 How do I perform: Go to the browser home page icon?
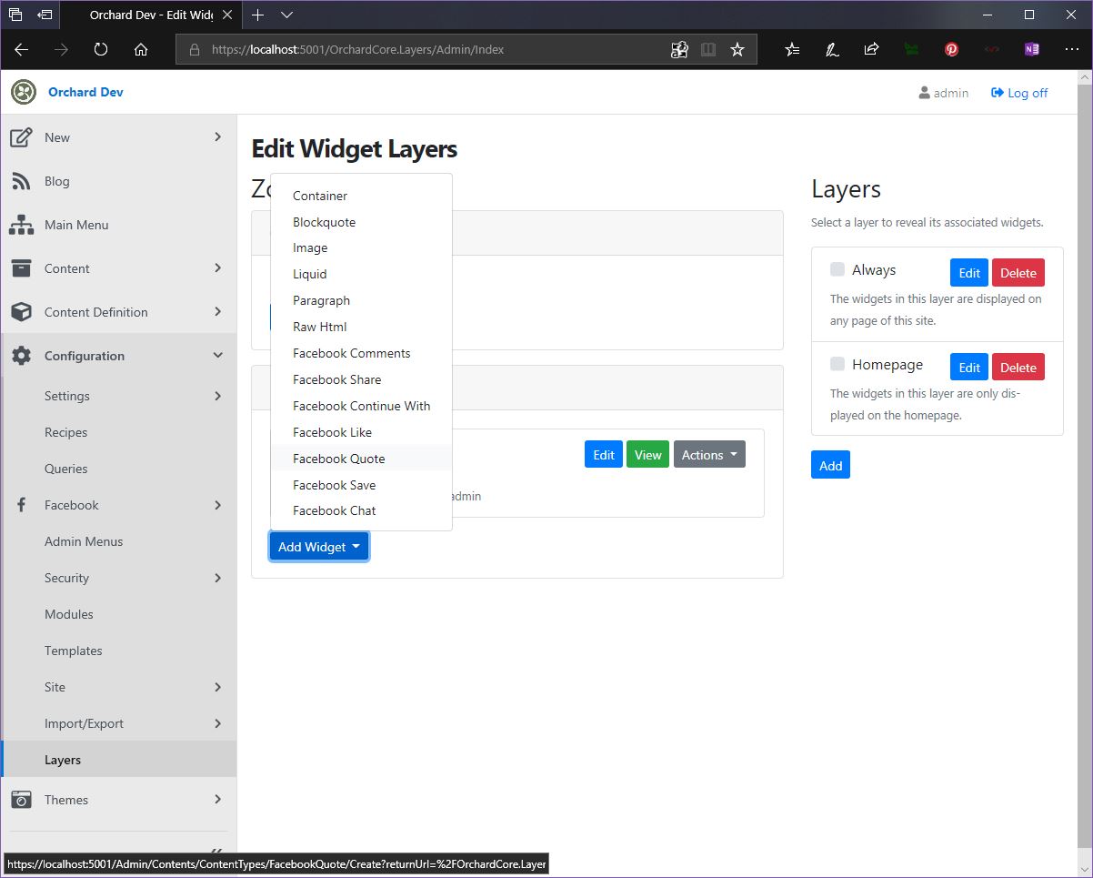coord(141,49)
